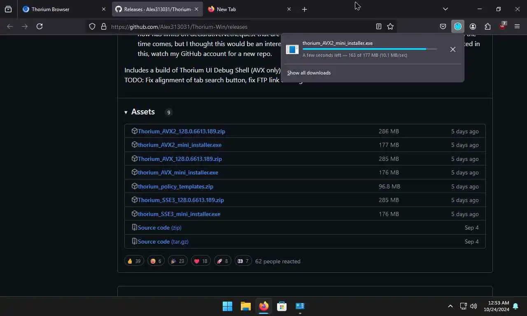
Task: Click file-zip icon beside Source code (zip)
Action: 134,228
